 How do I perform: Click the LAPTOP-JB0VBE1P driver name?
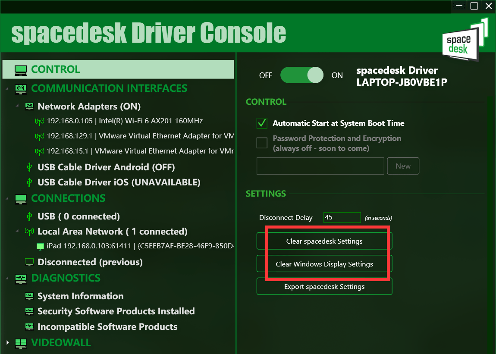[402, 82]
